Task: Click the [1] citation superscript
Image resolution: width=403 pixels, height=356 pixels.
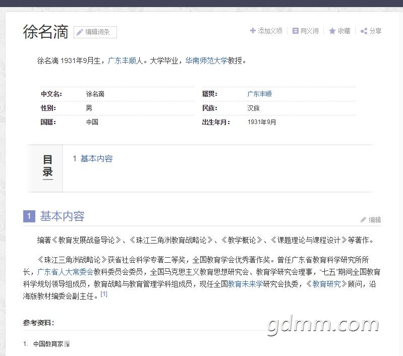Action: click(104, 294)
